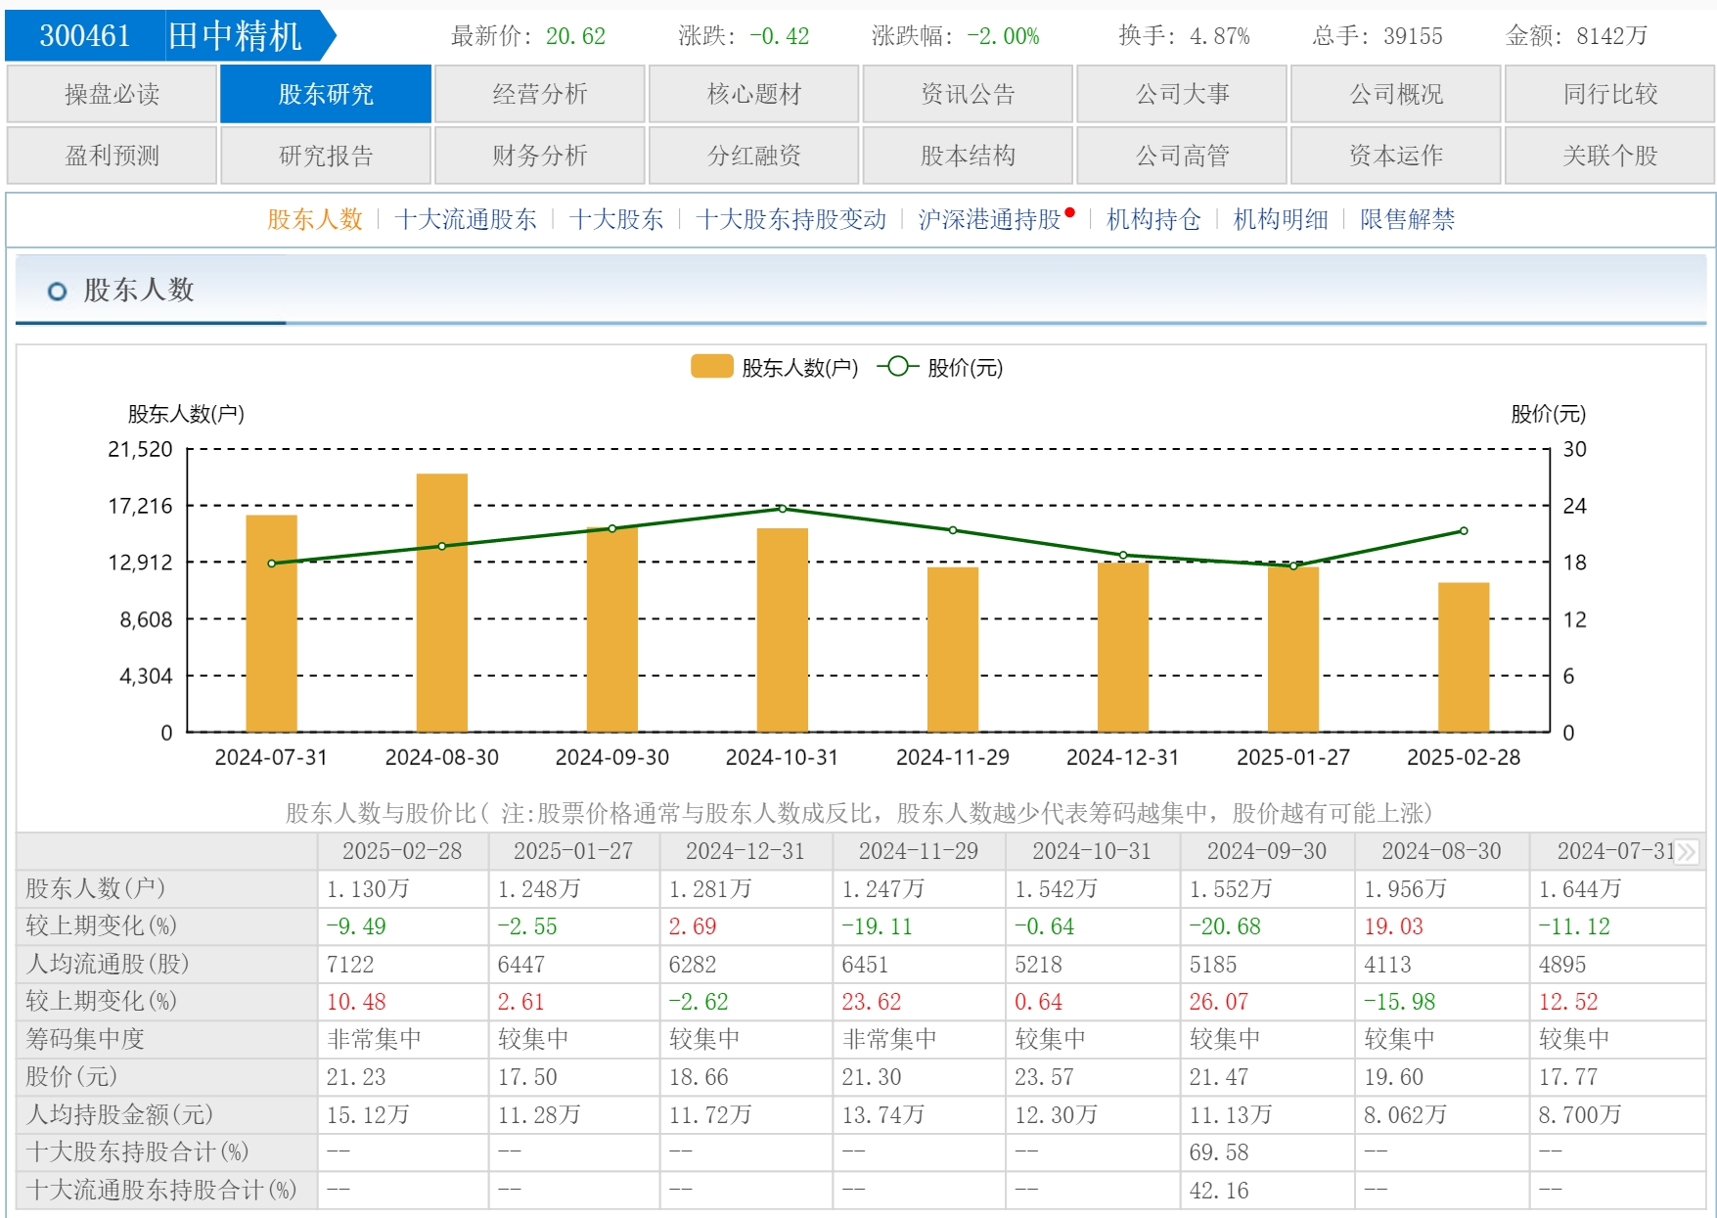Toggle the 股价(元) line legend marker

897,367
